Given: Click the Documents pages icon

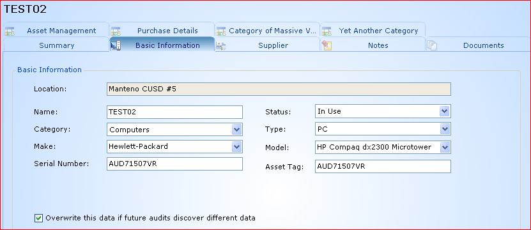Looking at the screenshot, I should tap(432, 45).
